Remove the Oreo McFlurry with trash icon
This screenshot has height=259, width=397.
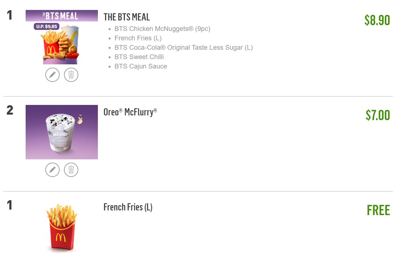point(71,170)
